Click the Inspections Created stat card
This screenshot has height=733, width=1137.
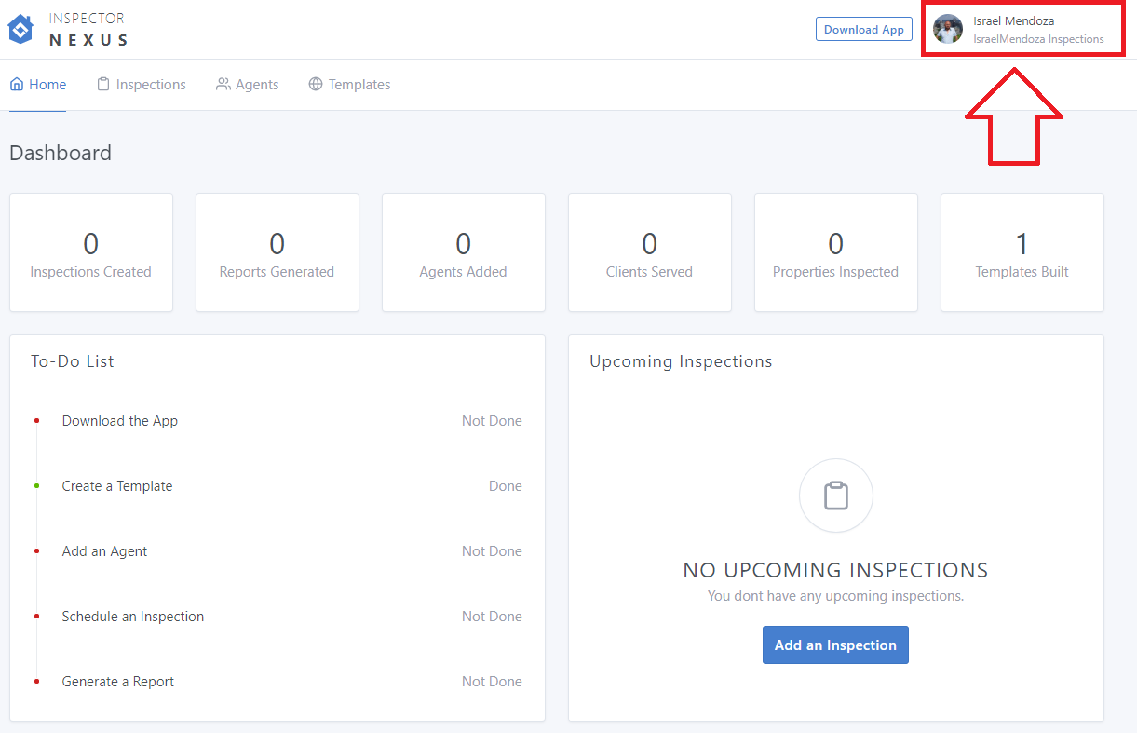tap(90, 252)
